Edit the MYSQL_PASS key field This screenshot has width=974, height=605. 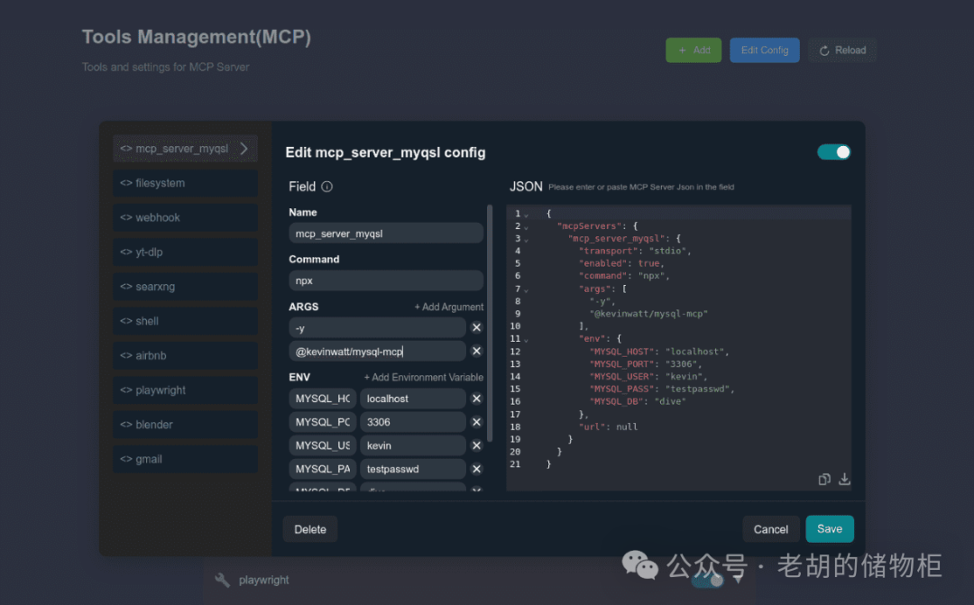tap(322, 469)
